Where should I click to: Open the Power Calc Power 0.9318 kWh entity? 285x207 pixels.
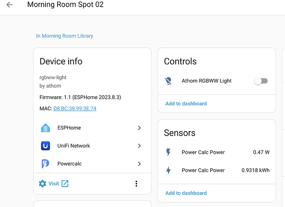point(203,170)
